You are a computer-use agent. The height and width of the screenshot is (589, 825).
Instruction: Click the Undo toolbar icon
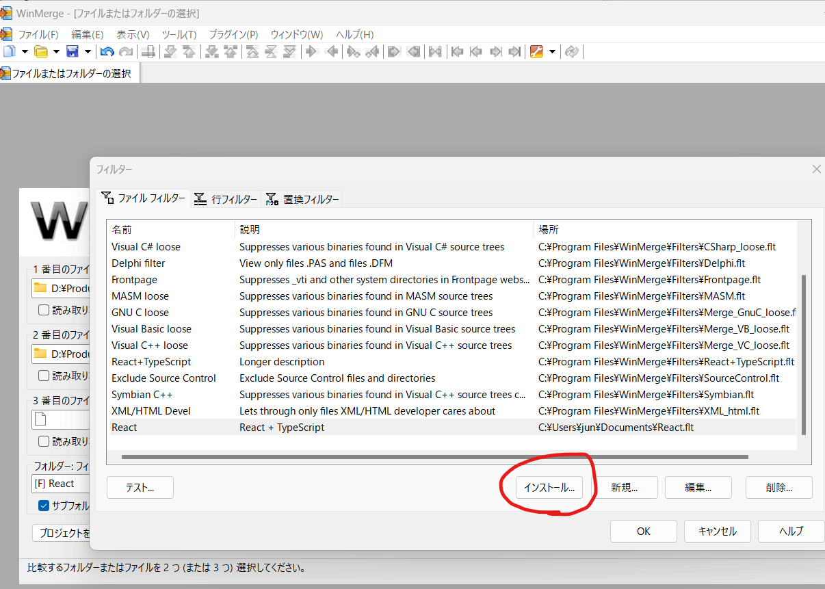107,51
